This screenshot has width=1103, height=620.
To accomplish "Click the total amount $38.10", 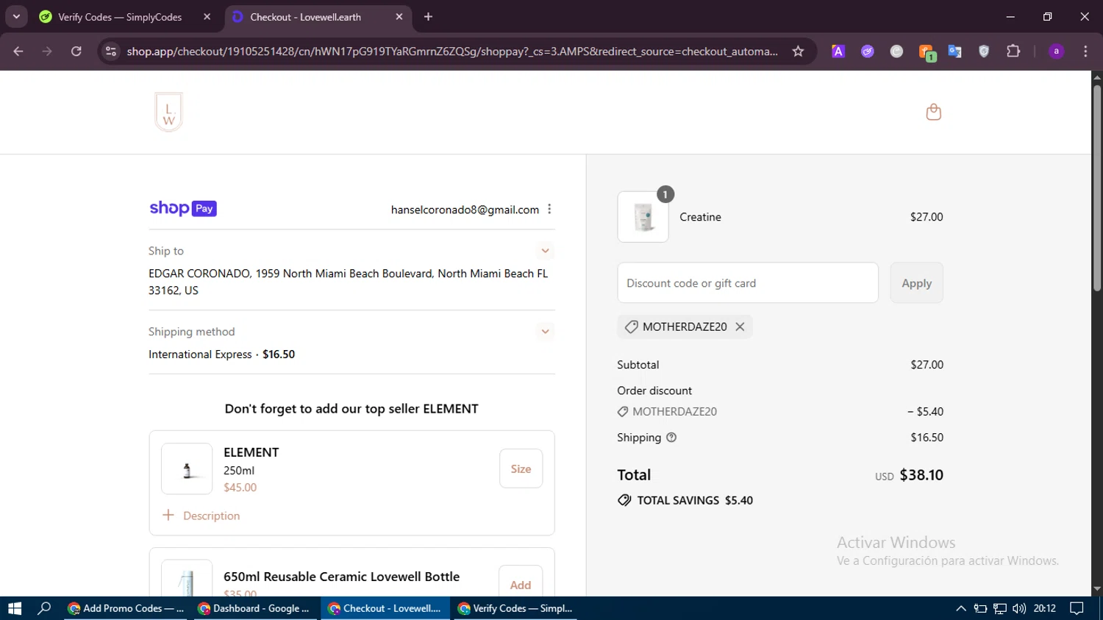I will pos(921,475).
